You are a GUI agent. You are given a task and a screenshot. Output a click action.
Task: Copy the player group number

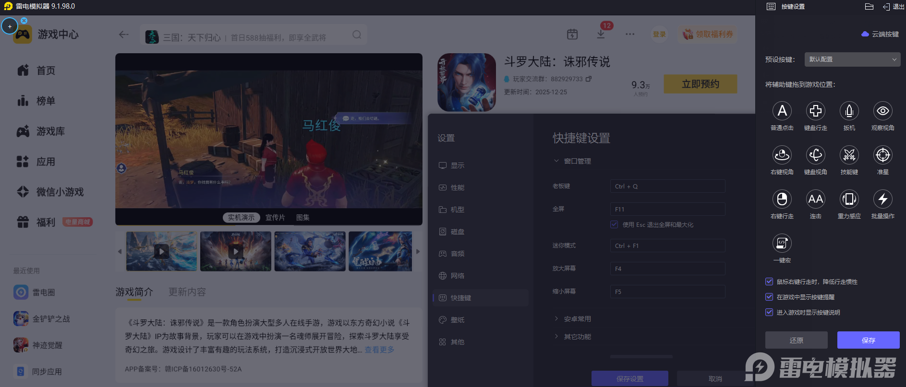(x=589, y=79)
